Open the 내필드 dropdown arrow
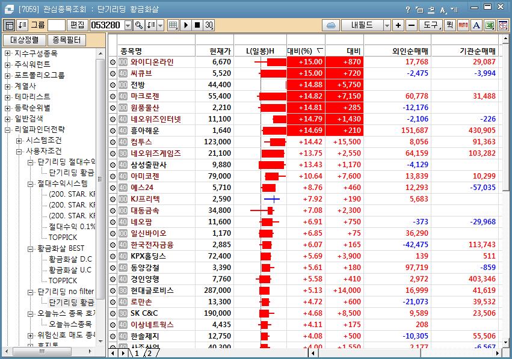The width and height of the screenshot is (512, 359). (x=387, y=25)
